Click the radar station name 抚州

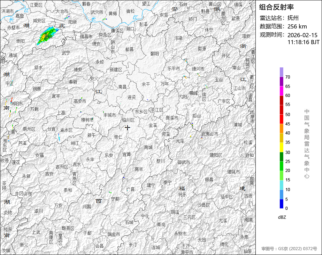pyautogui.click(x=293, y=18)
